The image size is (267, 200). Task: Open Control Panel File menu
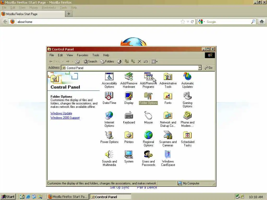coord(52,55)
